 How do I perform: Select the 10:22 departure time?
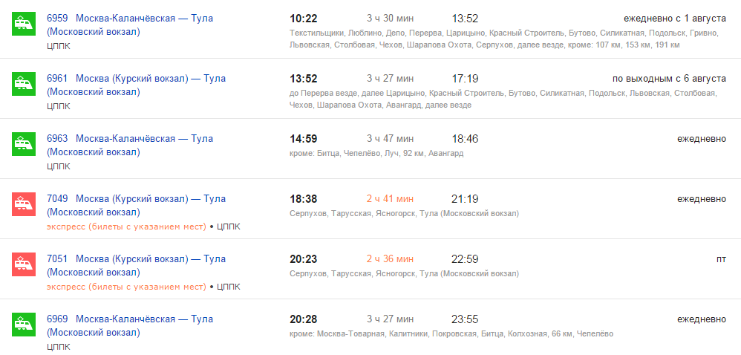(x=304, y=19)
